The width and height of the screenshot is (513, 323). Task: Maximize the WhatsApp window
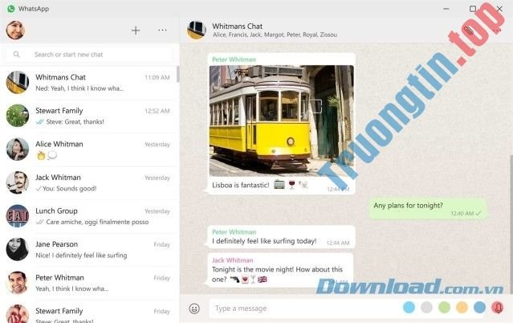(473, 9)
